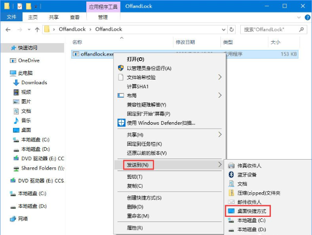Select Shared Folders in sidebar
The width and height of the screenshot is (312, 235).
point(43,168)
